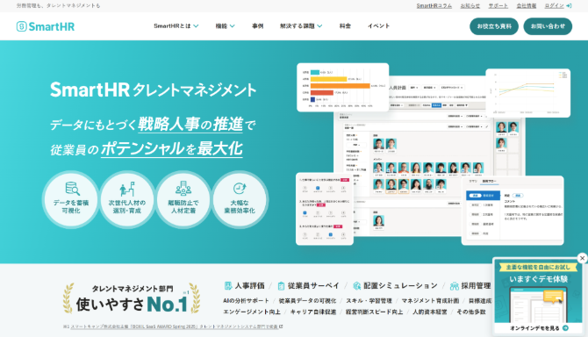588x337 pixels.
Task: Click the 配置シミュレーション feature label
Action: pyautogui.click(x=400, y=286)
